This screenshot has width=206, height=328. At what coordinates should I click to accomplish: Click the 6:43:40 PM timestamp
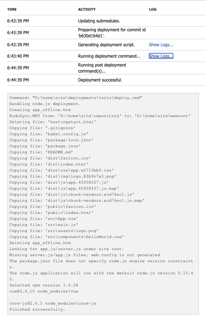click(x=18, y=56)
